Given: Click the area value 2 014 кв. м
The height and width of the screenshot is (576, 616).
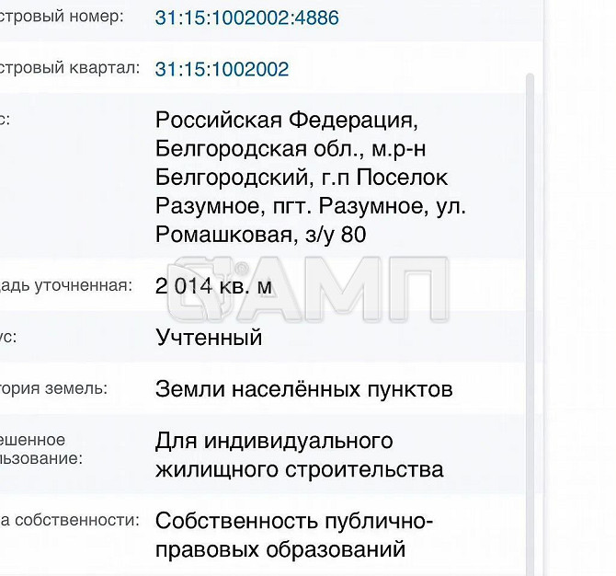Looking at the screenshot, I should click(213, 286).
